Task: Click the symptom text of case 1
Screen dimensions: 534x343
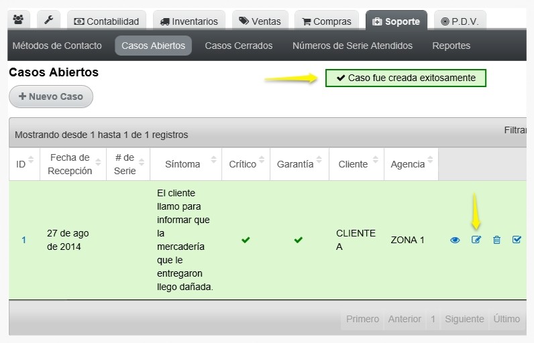Action: coord(185,240)
